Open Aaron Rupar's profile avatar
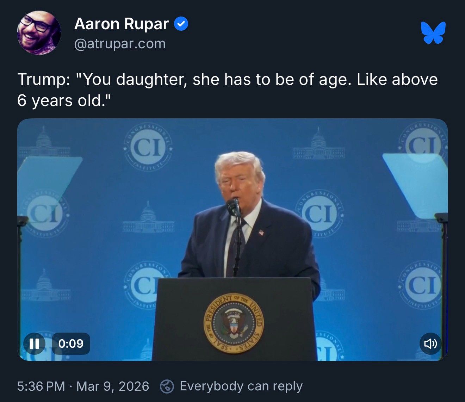Image resolution: width=465 pixels, height=402 pixels. click(39, 32)
